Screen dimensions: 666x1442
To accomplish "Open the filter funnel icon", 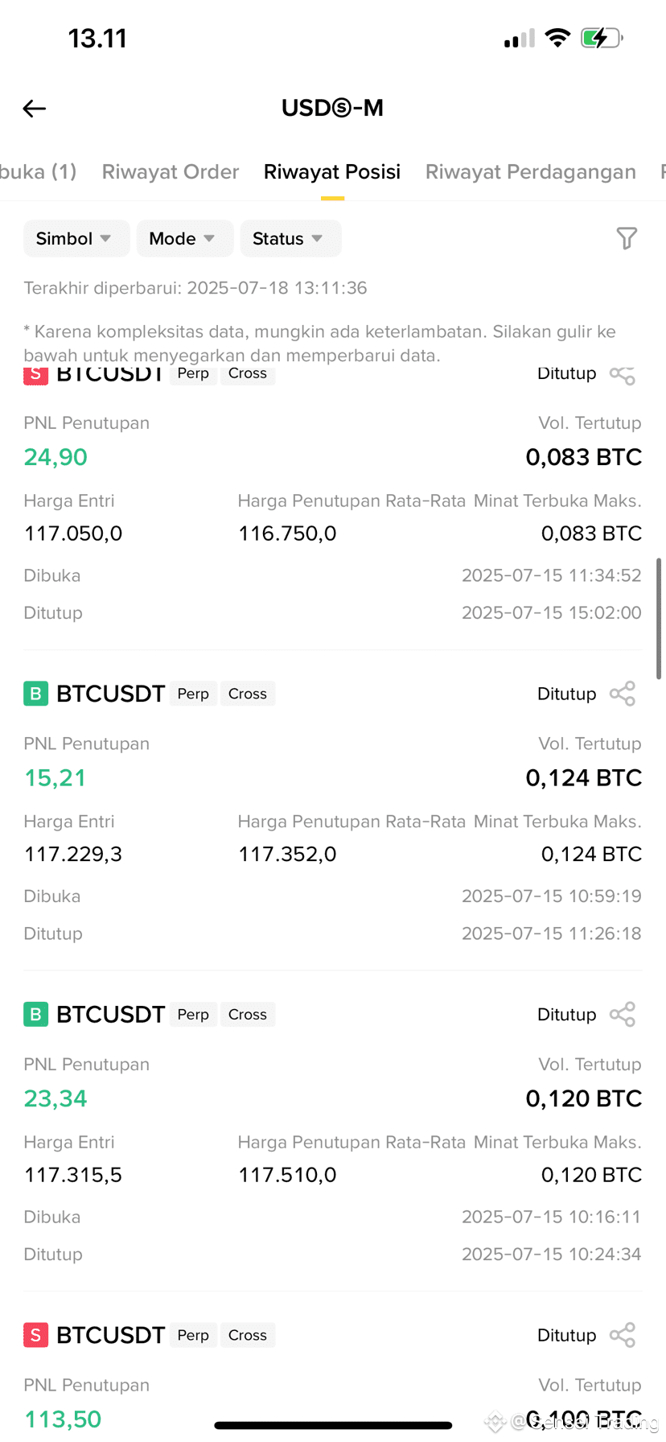I will tap(627, 238).
